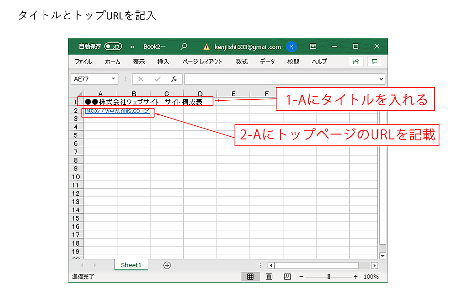This screenshot has height=304, width=456.
Task: Click the share icon on the ribbon
Action: (x=356, y=62)
